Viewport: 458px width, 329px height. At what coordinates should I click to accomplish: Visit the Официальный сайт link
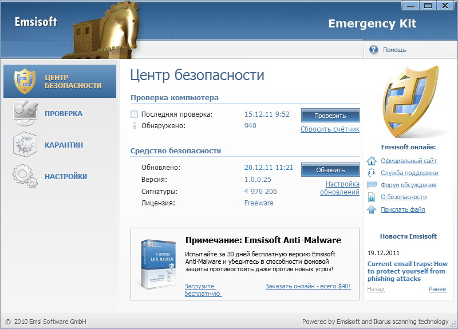tap(409, 161)
